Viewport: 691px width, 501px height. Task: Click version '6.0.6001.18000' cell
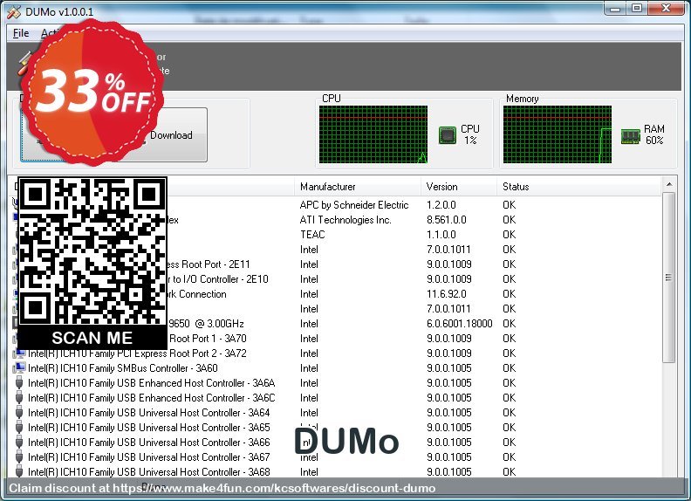[459, 324]
